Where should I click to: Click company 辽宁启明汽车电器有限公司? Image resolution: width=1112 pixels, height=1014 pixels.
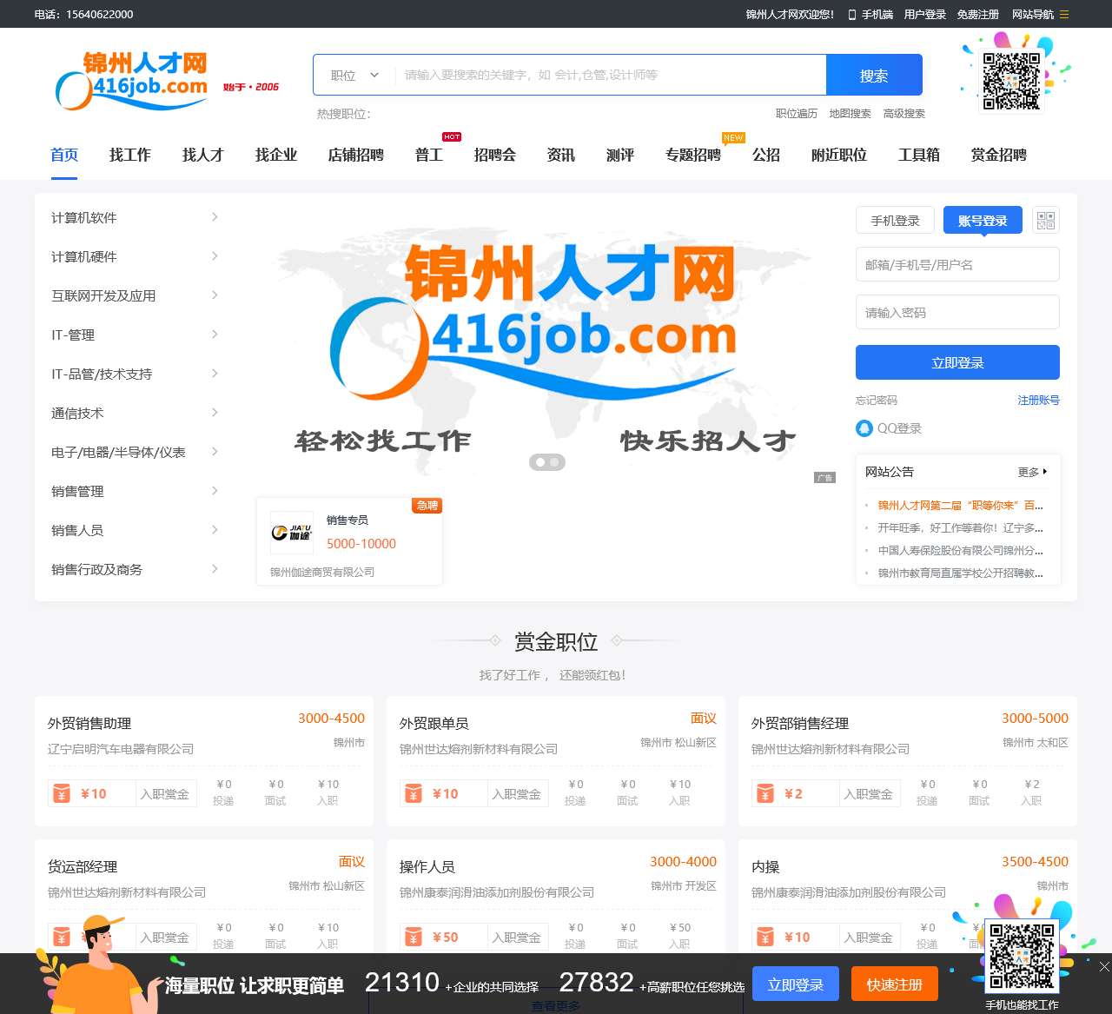[x=121, y=749]
